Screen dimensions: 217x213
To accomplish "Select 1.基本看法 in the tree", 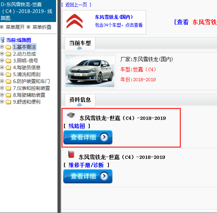I will point(25,47).
